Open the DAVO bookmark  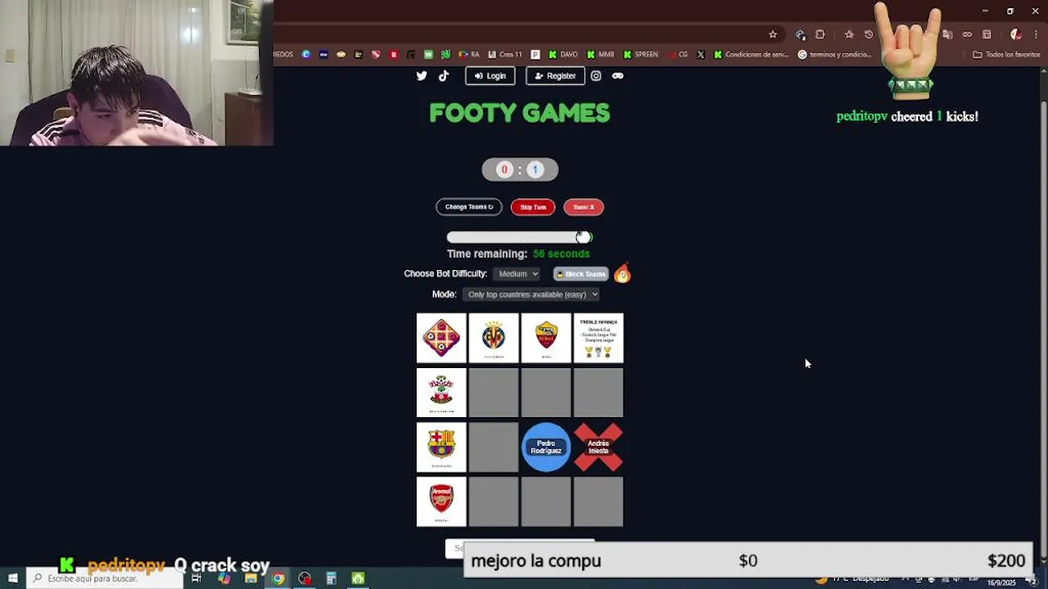pos(562,55)
